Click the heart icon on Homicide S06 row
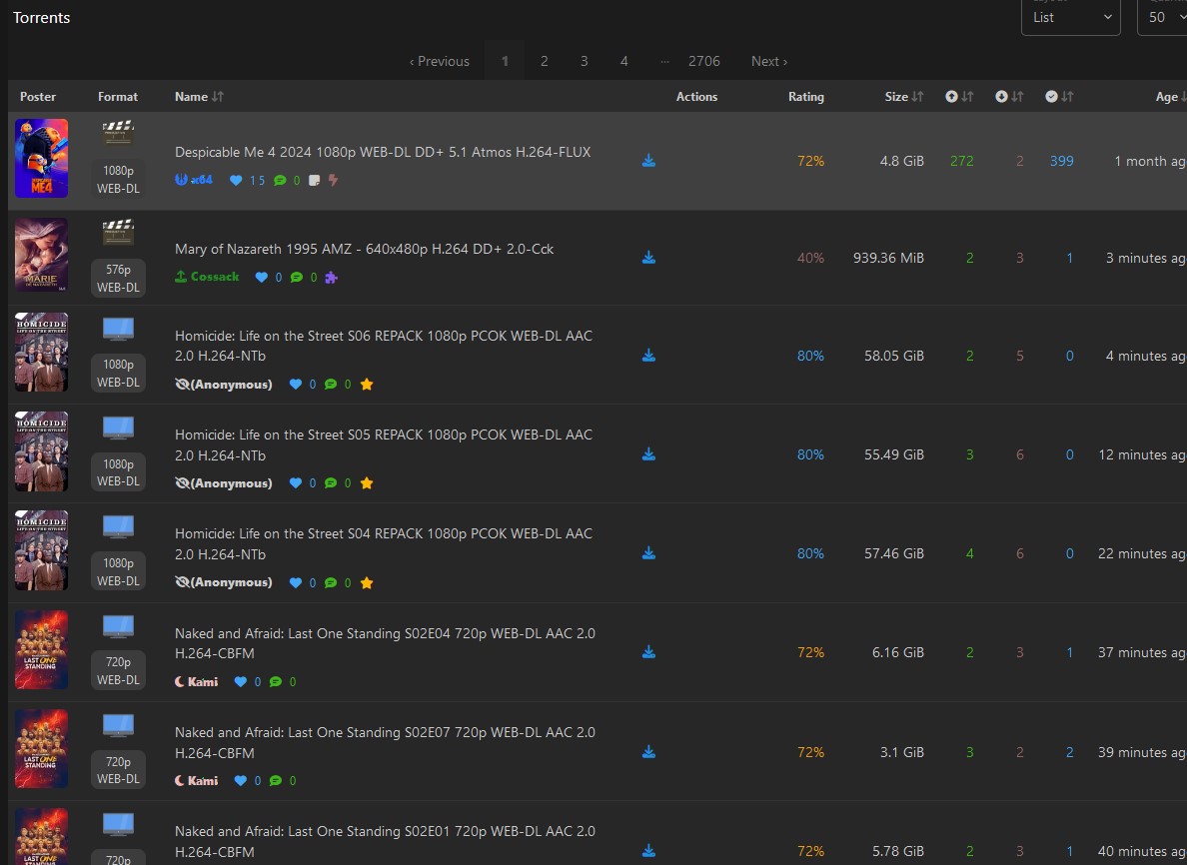Screen dimensions: 1187x865 point(295,385)
